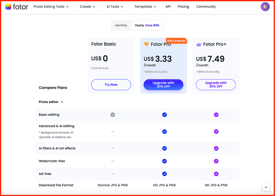Collapse the Photo editor section
275x196 pixels.
[51, 102]
